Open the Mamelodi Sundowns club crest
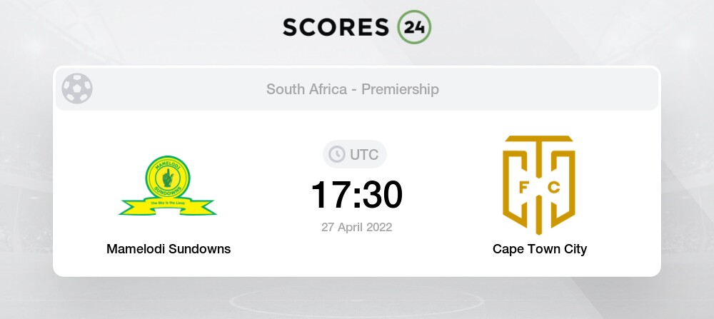Viewport: 714px width, 319px height. click(168, 186)
